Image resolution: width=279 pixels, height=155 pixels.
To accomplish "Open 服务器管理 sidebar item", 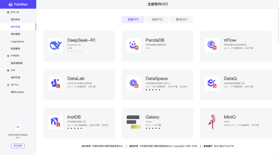I will (18, 63).
